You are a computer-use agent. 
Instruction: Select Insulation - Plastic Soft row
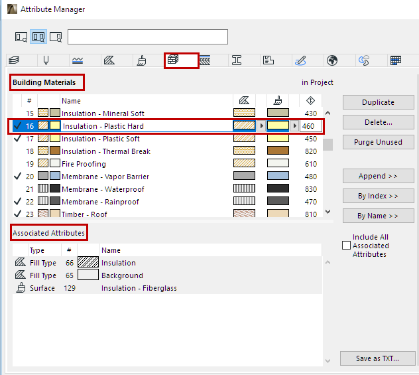click(x=167, y=139)
